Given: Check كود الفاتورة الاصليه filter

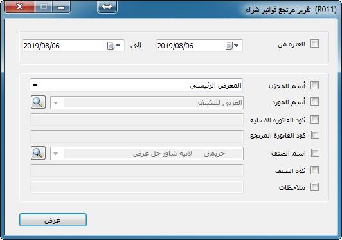Looking at the screenshot, I should click(314, 120).
